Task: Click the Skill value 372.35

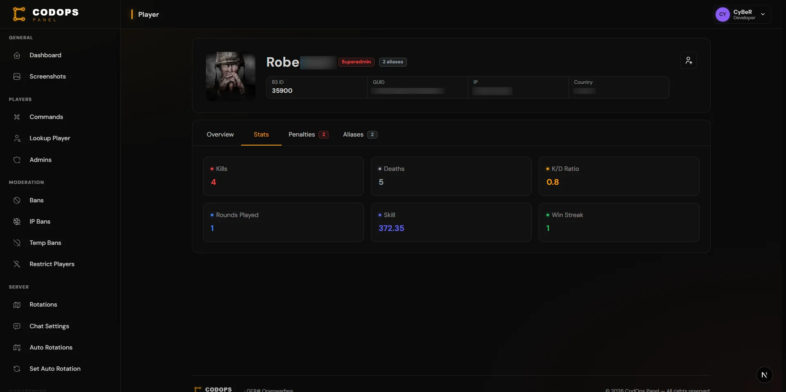Action: tap(391, 228)
